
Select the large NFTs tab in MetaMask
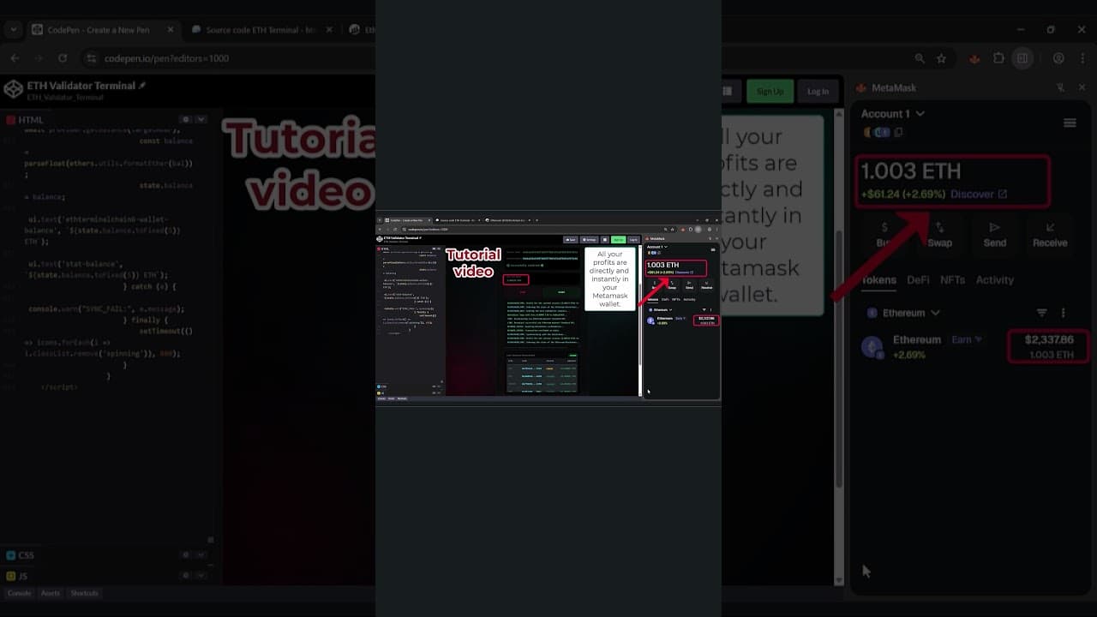tap(952, 279)
